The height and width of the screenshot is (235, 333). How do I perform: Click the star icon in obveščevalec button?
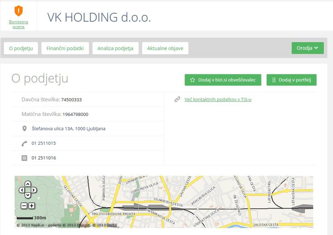pos(192,80)
